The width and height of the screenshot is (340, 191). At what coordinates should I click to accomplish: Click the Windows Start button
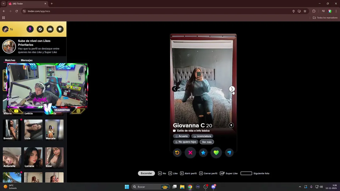click(x=127, y=187)
